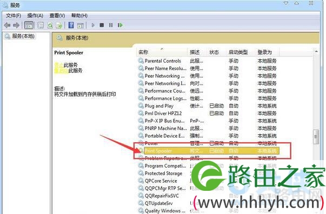Click the Restart service toolbar icon
The image size is (326, 214).
tap(120, 25)
